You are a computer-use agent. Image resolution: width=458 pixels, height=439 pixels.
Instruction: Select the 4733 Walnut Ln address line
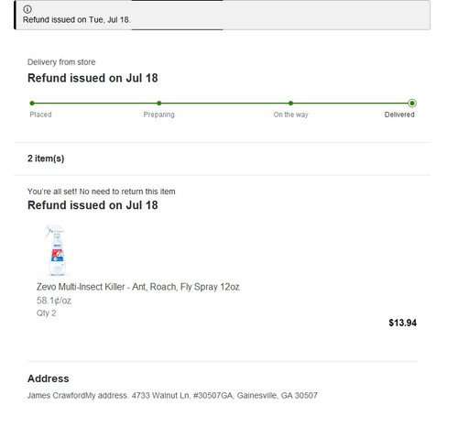click(172, 395)
